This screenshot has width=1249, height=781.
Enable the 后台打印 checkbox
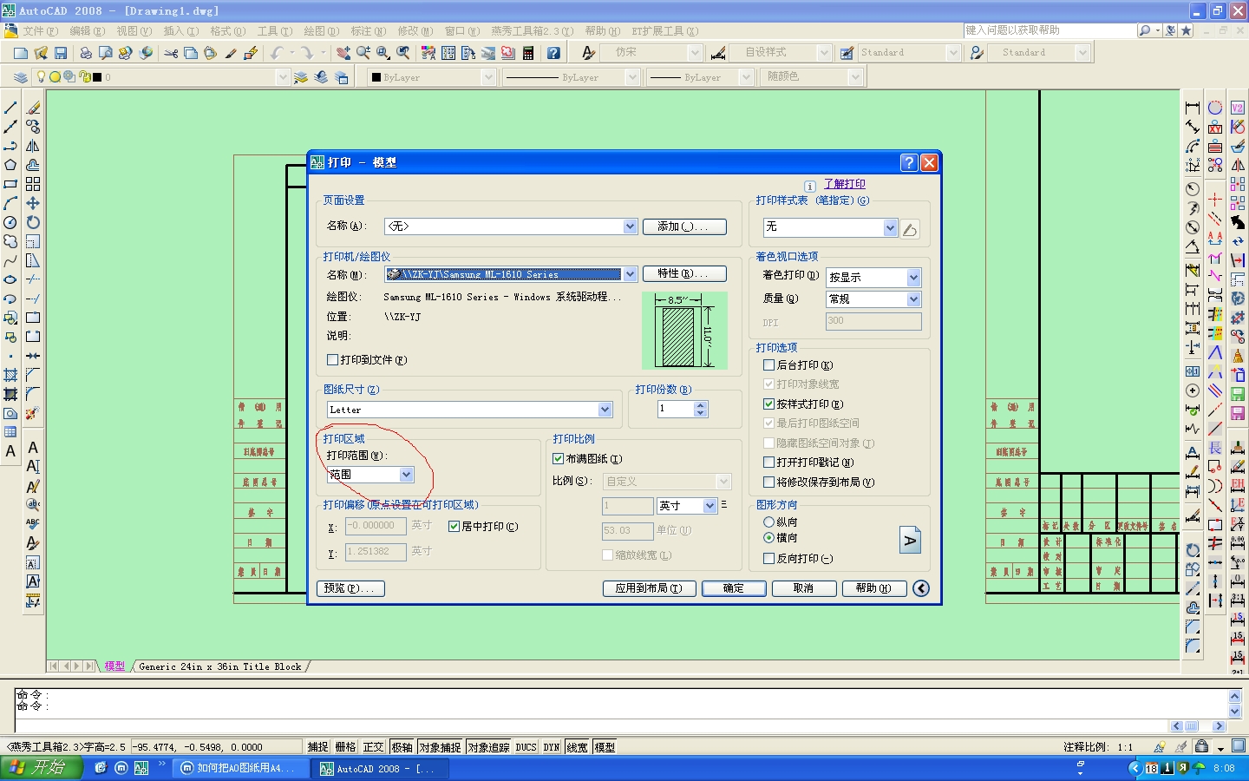pyautogui.click(x=768, y=364)
